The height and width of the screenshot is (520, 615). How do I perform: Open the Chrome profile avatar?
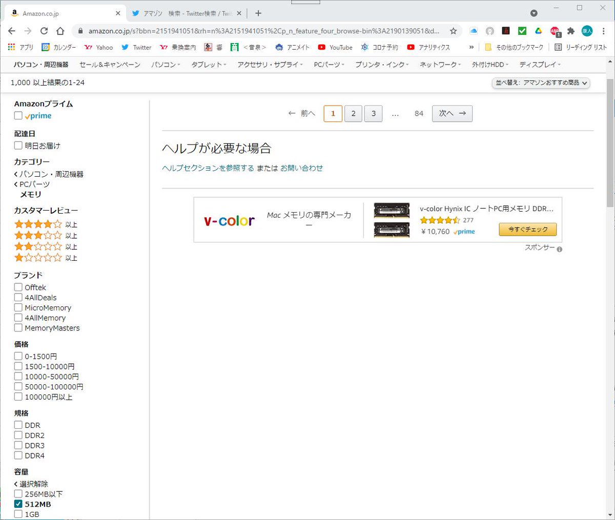[x=587, y=31]
